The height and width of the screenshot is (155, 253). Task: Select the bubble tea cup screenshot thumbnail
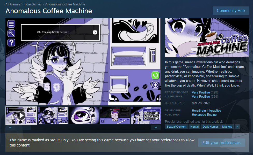(x=115, y=115)
